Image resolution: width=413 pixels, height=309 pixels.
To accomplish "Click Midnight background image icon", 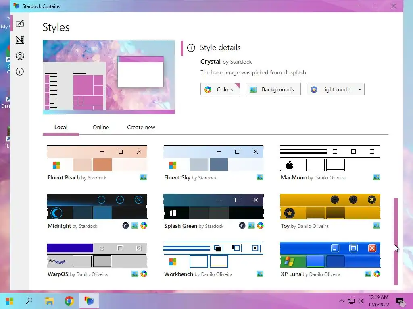I will (135, 226).
